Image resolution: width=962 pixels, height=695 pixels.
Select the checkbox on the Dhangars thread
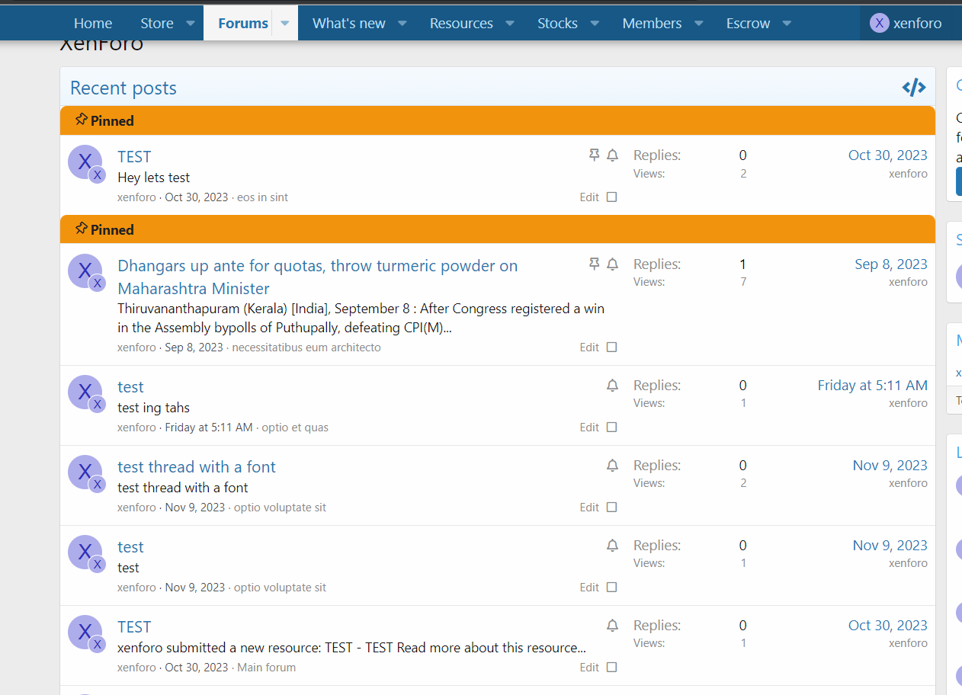(611, 347)
